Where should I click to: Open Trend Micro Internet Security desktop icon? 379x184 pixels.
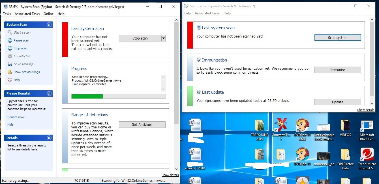367,155
